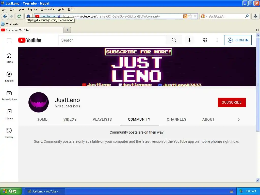Open Library in YouTube sidebar
This screenshot has height=195, width=260.
tap(9, 114)
